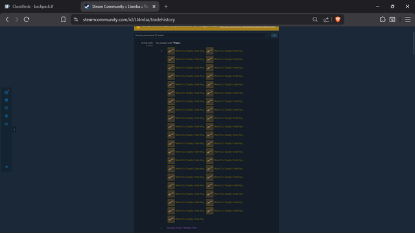Image resolution: width=415 pixels, height=233 pixels.
Task: Open the "Titan" trade partner profile
Action: 177,43
